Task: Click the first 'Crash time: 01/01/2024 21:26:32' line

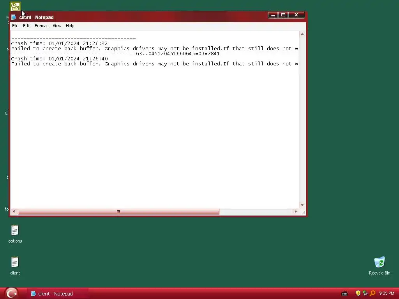Action: [x=59, y=44]
